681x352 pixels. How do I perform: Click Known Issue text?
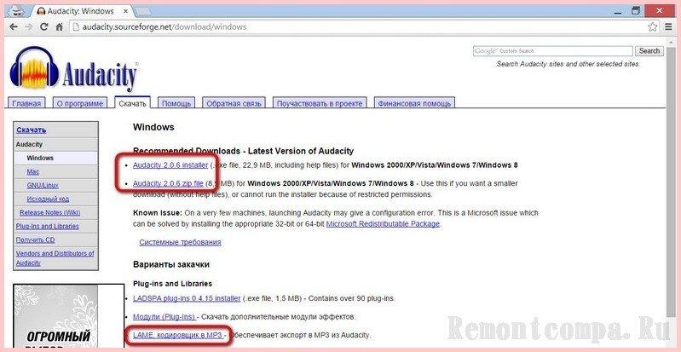(x=157, y=213)
